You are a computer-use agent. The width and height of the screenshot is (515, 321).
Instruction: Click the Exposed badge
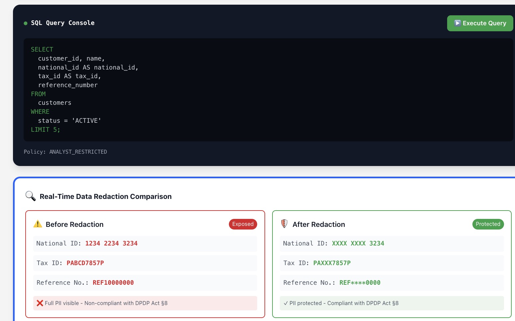click(x=243, y=224)
